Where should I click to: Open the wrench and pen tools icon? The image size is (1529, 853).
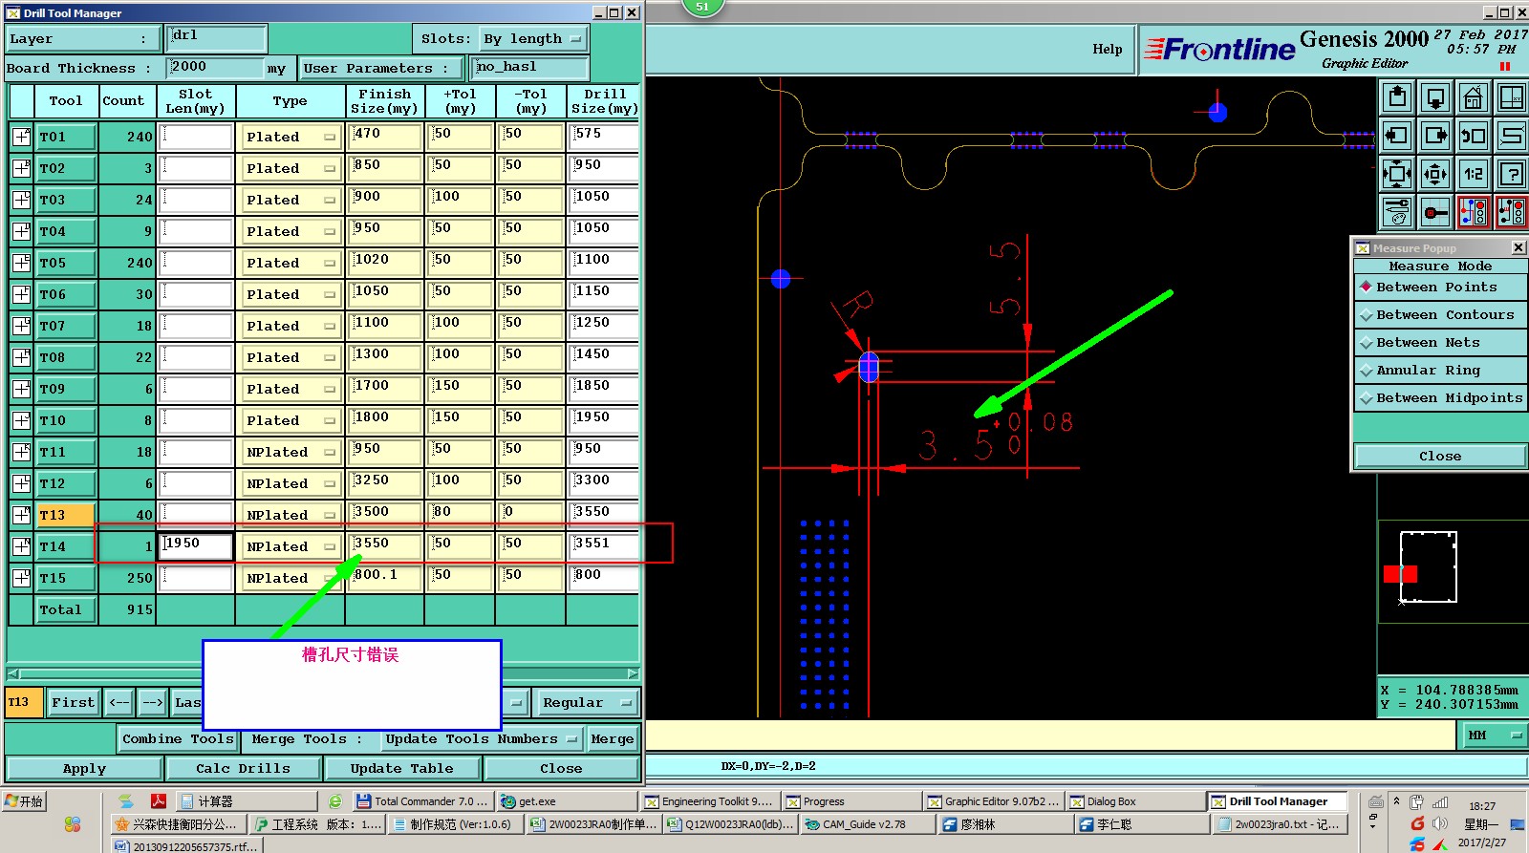coord(1397,212)
